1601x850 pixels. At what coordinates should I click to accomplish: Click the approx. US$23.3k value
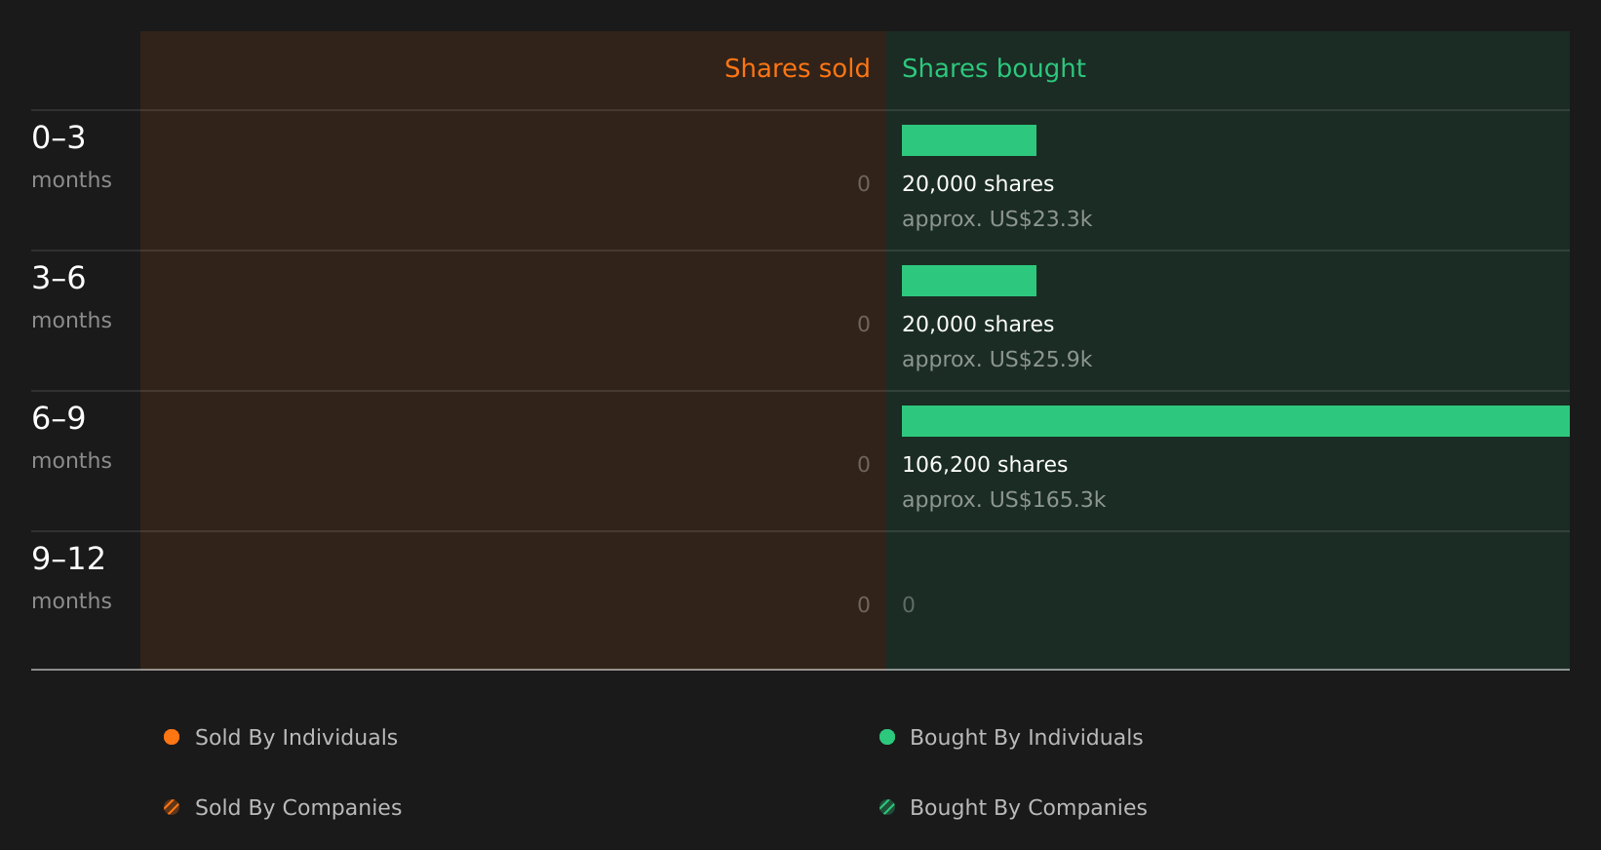point(996,219)
